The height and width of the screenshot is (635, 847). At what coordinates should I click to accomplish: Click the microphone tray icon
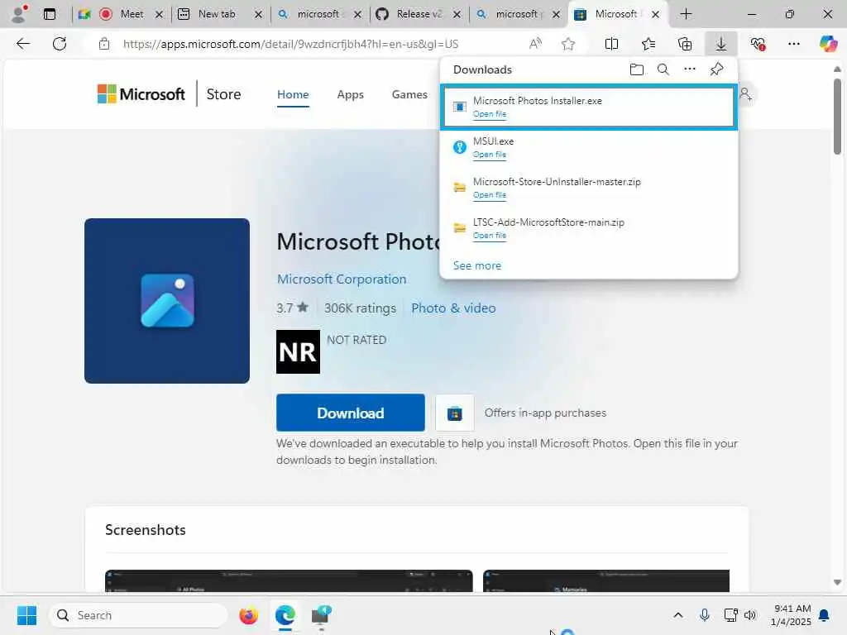[705, 615]
